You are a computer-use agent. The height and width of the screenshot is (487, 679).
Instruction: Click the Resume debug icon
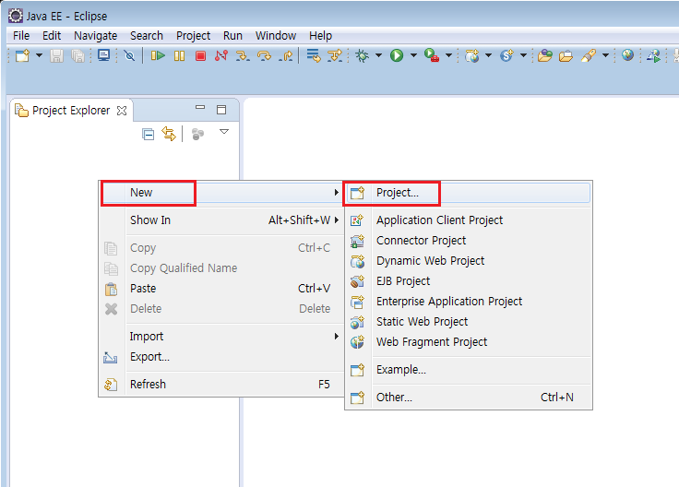point(158,56)
